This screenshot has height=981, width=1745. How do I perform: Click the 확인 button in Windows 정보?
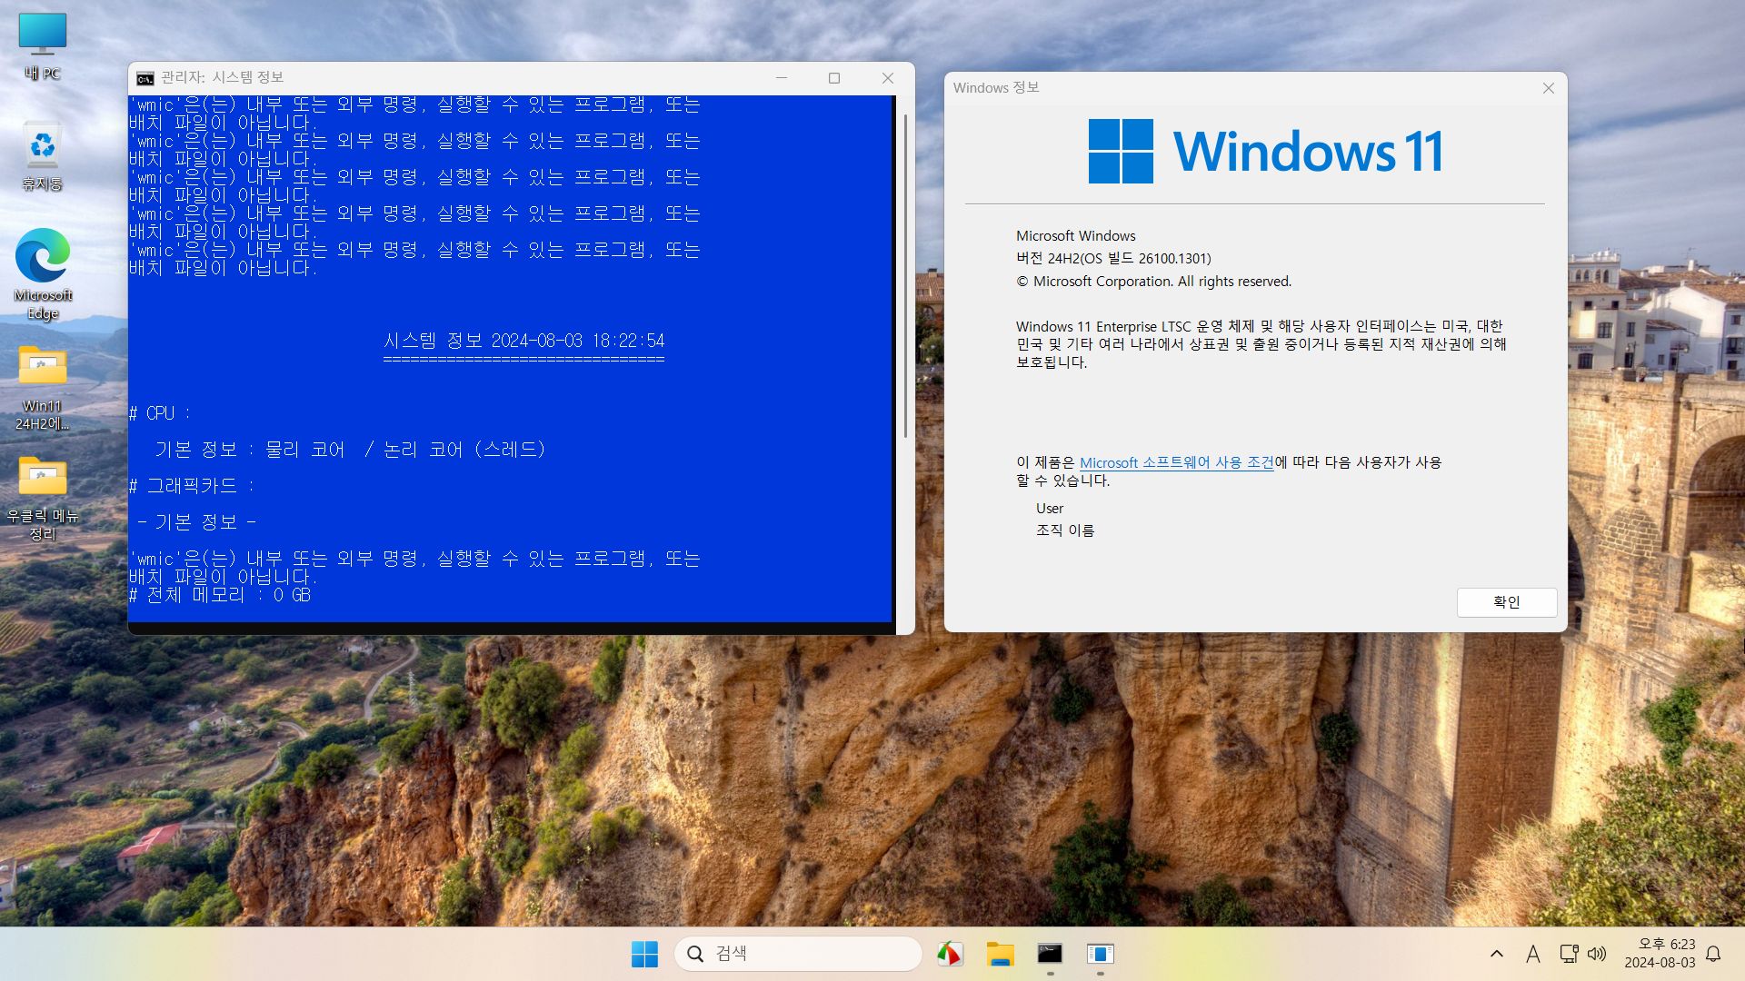(1506, 602)
